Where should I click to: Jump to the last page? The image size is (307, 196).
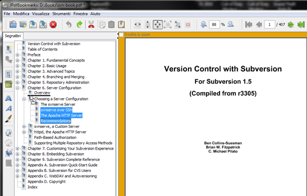[x=301, y=24]
